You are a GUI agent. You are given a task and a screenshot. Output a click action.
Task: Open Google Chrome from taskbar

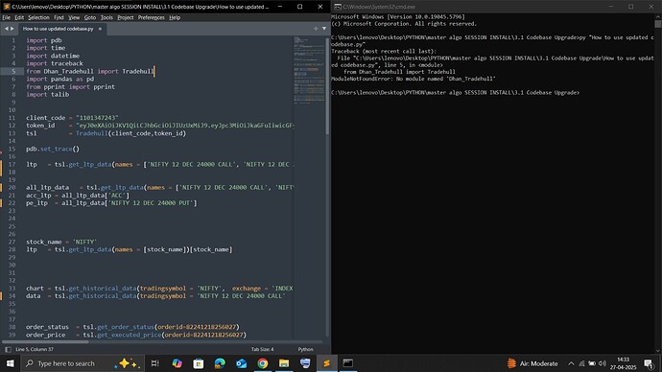click(x=263, y=363)
